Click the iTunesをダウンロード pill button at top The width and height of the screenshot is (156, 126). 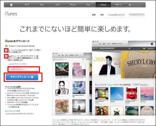(137, 15)
